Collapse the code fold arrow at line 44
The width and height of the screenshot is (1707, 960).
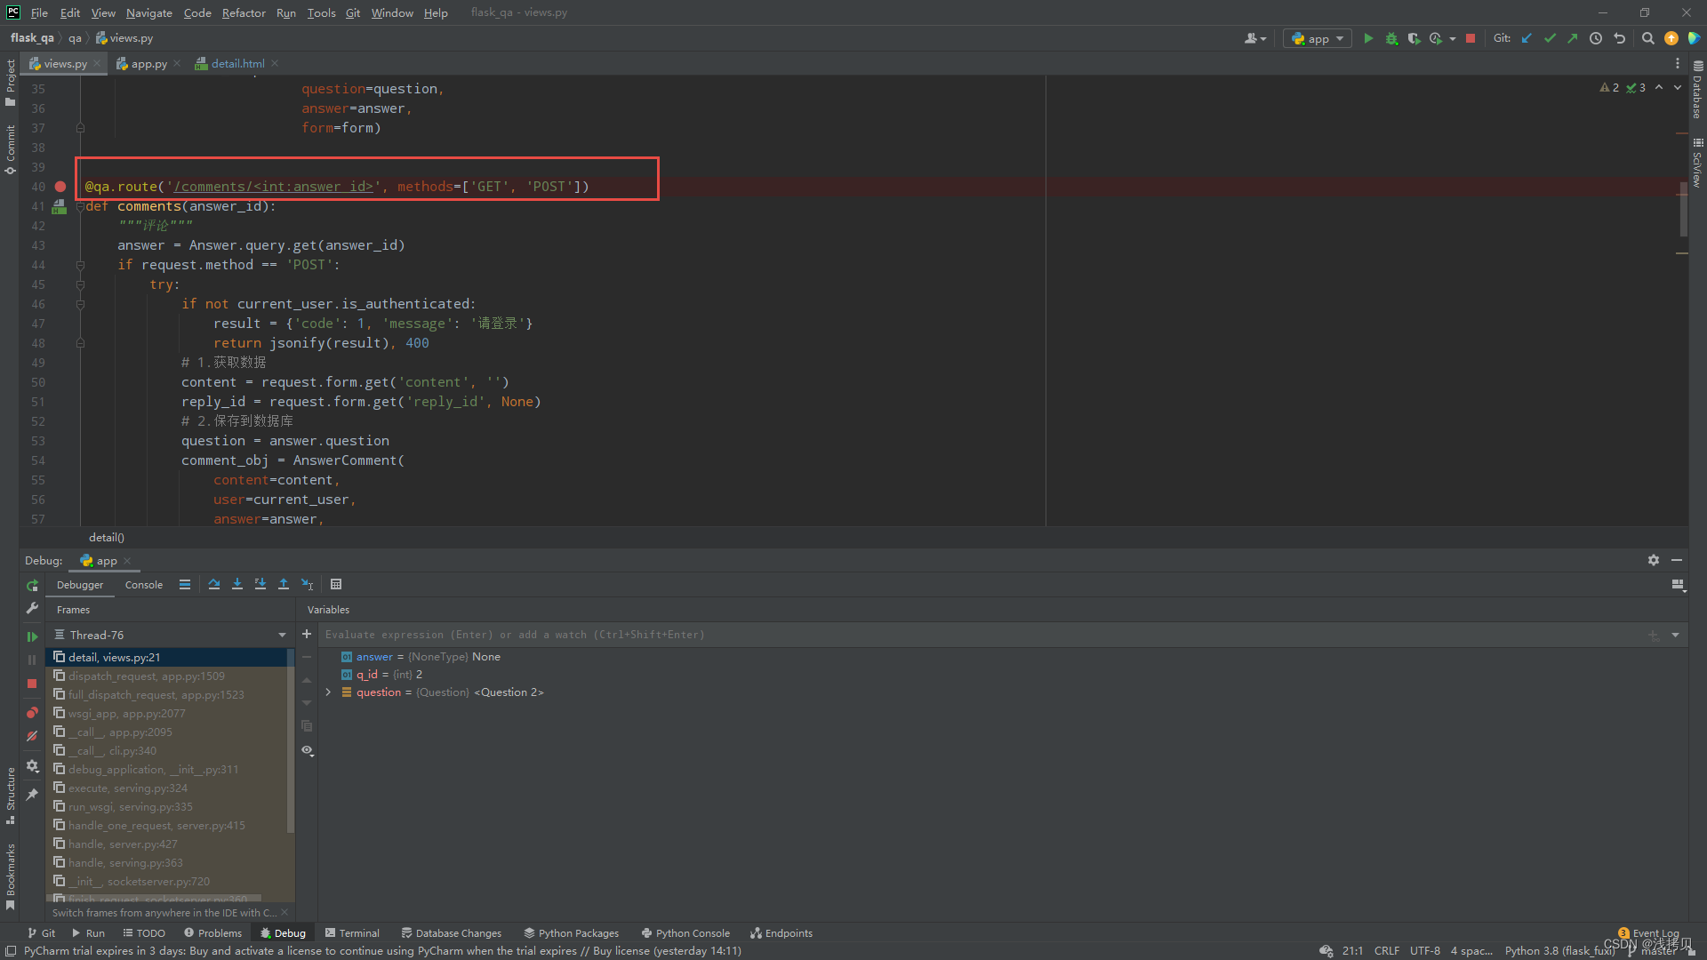click(x=80, y=265)
